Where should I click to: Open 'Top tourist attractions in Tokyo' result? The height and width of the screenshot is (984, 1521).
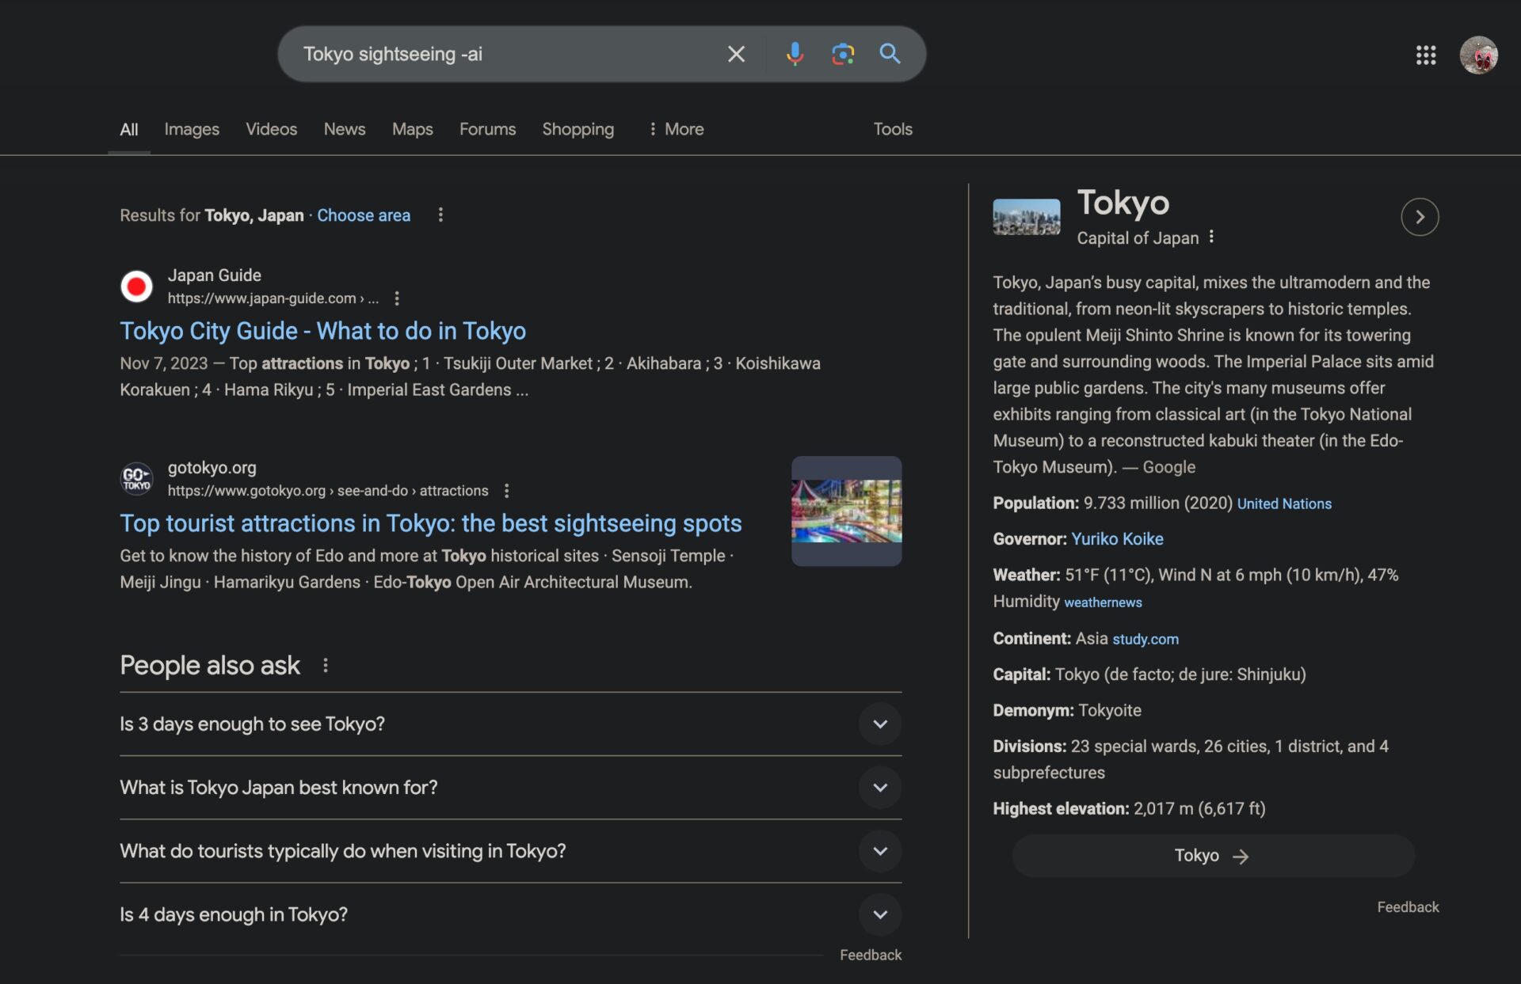coord(431,523)
